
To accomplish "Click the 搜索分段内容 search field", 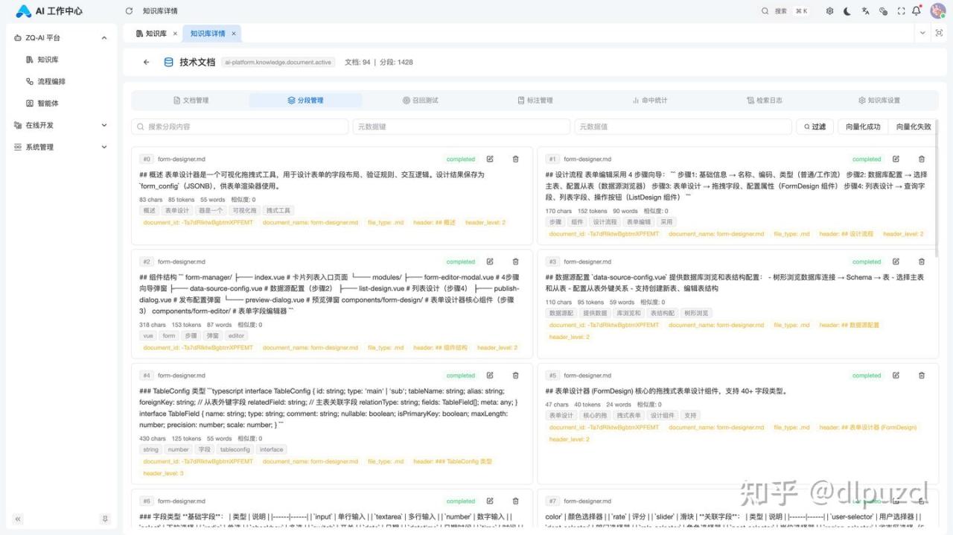I will 240,127.
